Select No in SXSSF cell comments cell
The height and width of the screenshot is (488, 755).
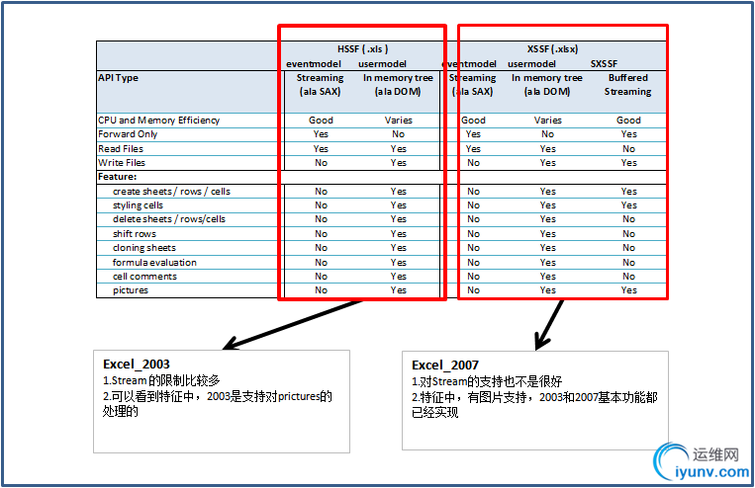629,277
